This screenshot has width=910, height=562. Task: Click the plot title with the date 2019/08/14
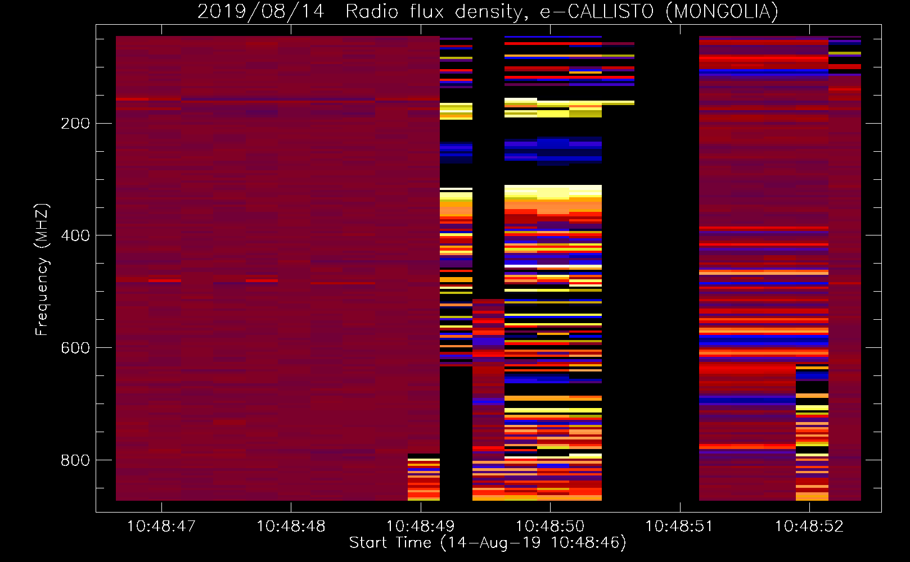[x=488, y=12]
